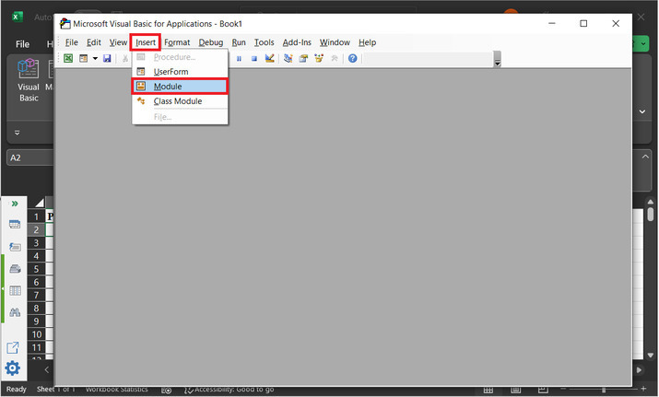Click the Excel vertical scrollbar up arrow
Viewport: 659px width, 397px height.
tap(651, 202)
